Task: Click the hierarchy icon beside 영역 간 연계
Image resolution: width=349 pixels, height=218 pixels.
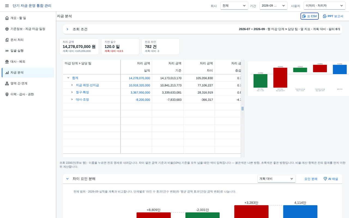Action: pos(7,83)
